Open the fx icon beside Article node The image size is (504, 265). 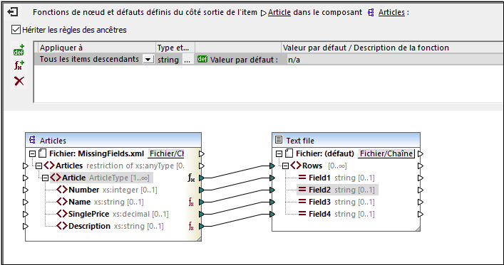tap(191, 178)
